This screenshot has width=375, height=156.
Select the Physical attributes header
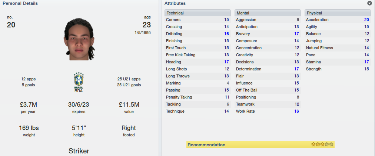(x=338, y=13)
